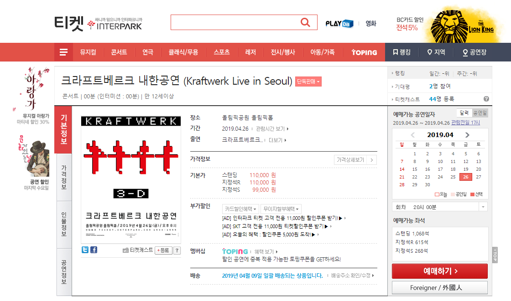Click the Kraftwerk 3-D poster image
Image resolution: width=511 pixels, height=301 pixels.
coord(130,179)
